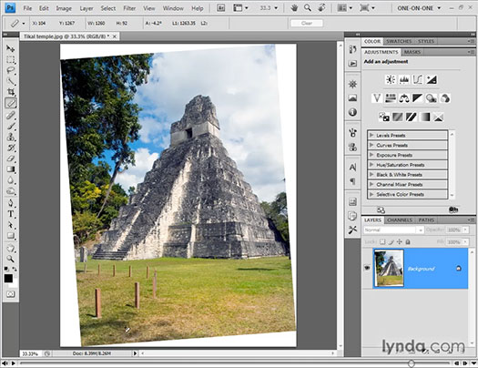The width and height of the screenshot is (478, 368).
Task: Reset default foreground and background colors
Action: (6, 269)
